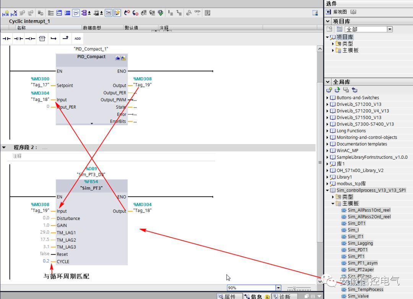Open the 全部 filter dropdown

tap(390, 29)
